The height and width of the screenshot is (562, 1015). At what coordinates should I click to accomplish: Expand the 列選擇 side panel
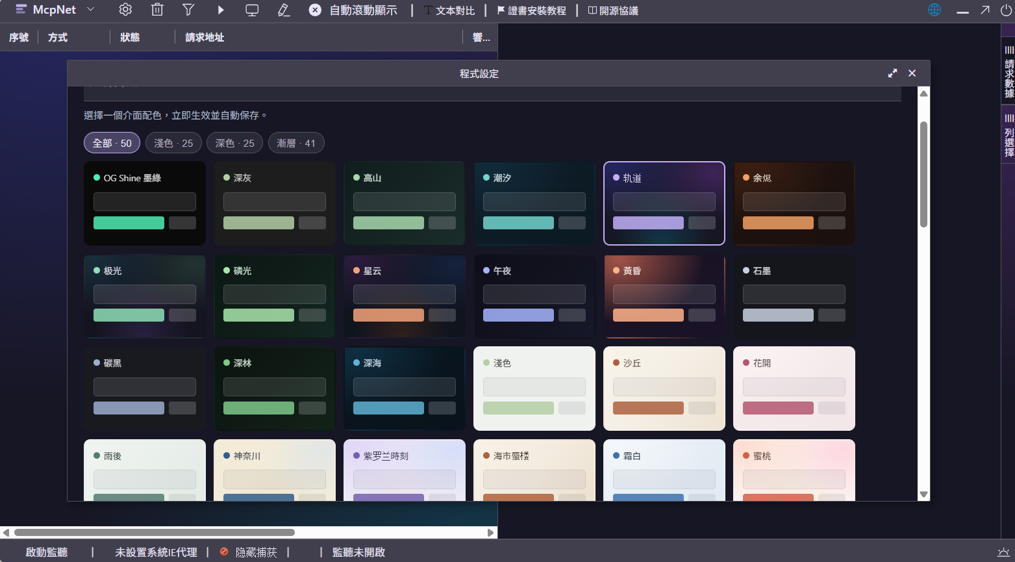(1009, 136)
